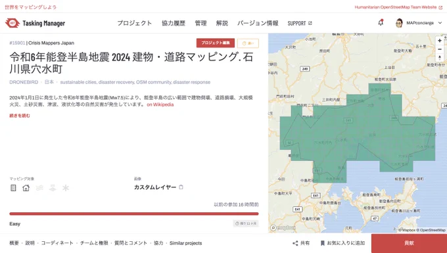Click the 世界をマッピングしよう text
The height and width of the screenshot is (253, 447).
30,7
